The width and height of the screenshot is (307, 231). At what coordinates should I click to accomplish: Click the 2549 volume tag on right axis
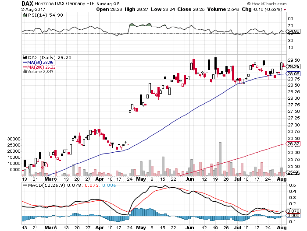293,173
